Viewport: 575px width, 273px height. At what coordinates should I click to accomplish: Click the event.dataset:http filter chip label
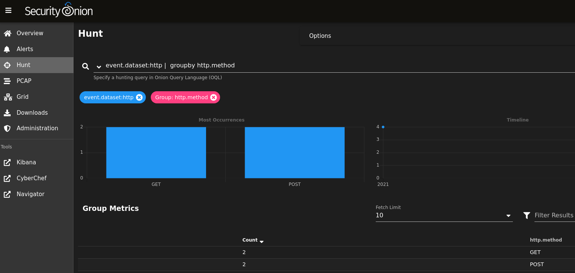click(109, 97)
